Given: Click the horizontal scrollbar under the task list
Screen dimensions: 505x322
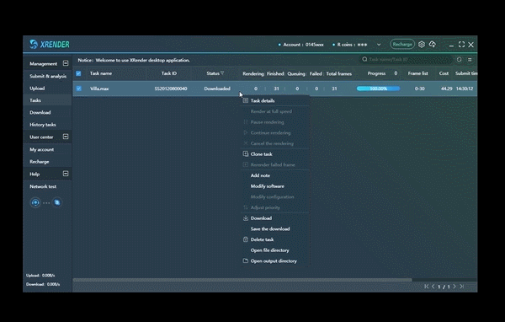Looking at the screenshot, I should [x=242, y=280].
